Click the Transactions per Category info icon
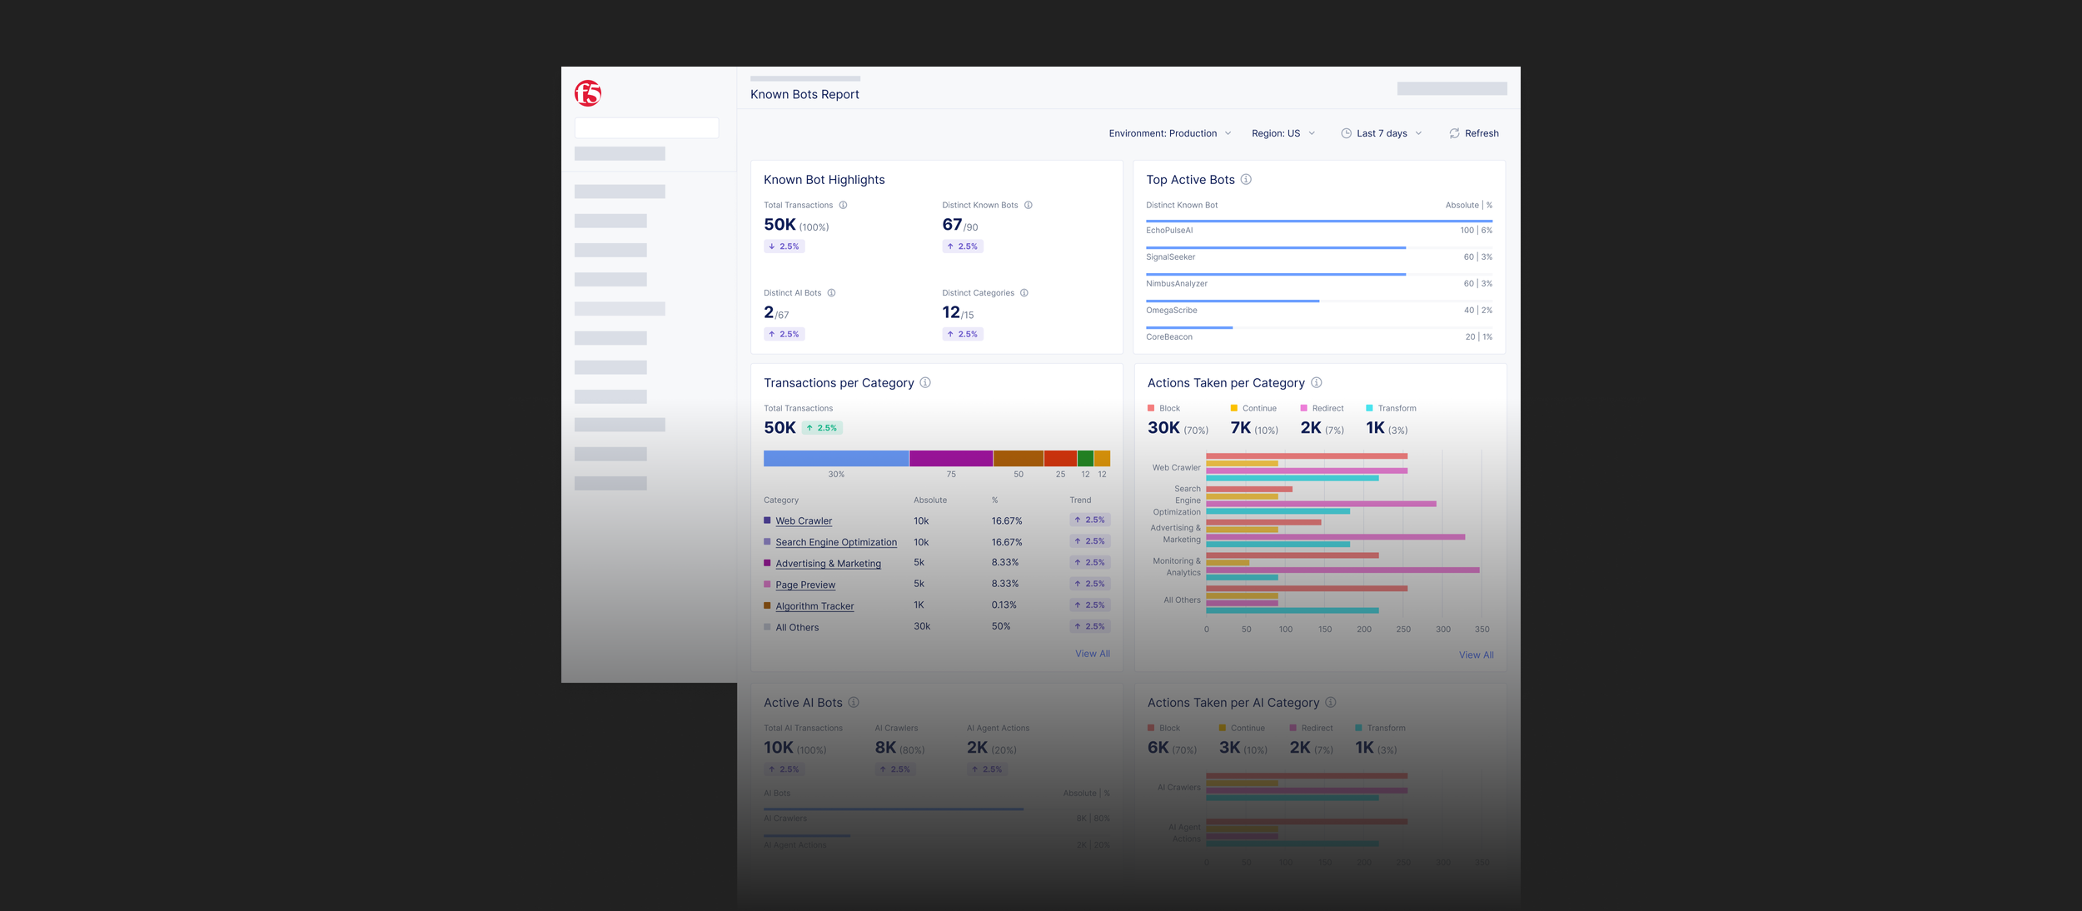The height and width of the screenshot is (911, 2082). [925, 382]
